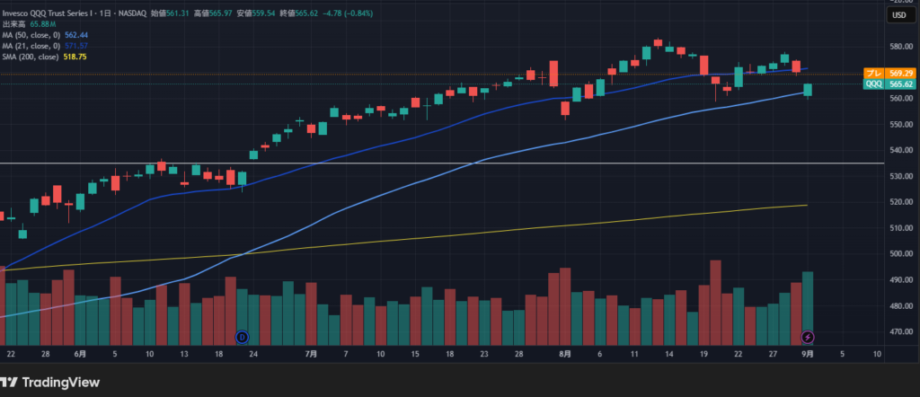920x397 pixels.
Task: Click the close price 終値565.62
Action: pos(299,13)
